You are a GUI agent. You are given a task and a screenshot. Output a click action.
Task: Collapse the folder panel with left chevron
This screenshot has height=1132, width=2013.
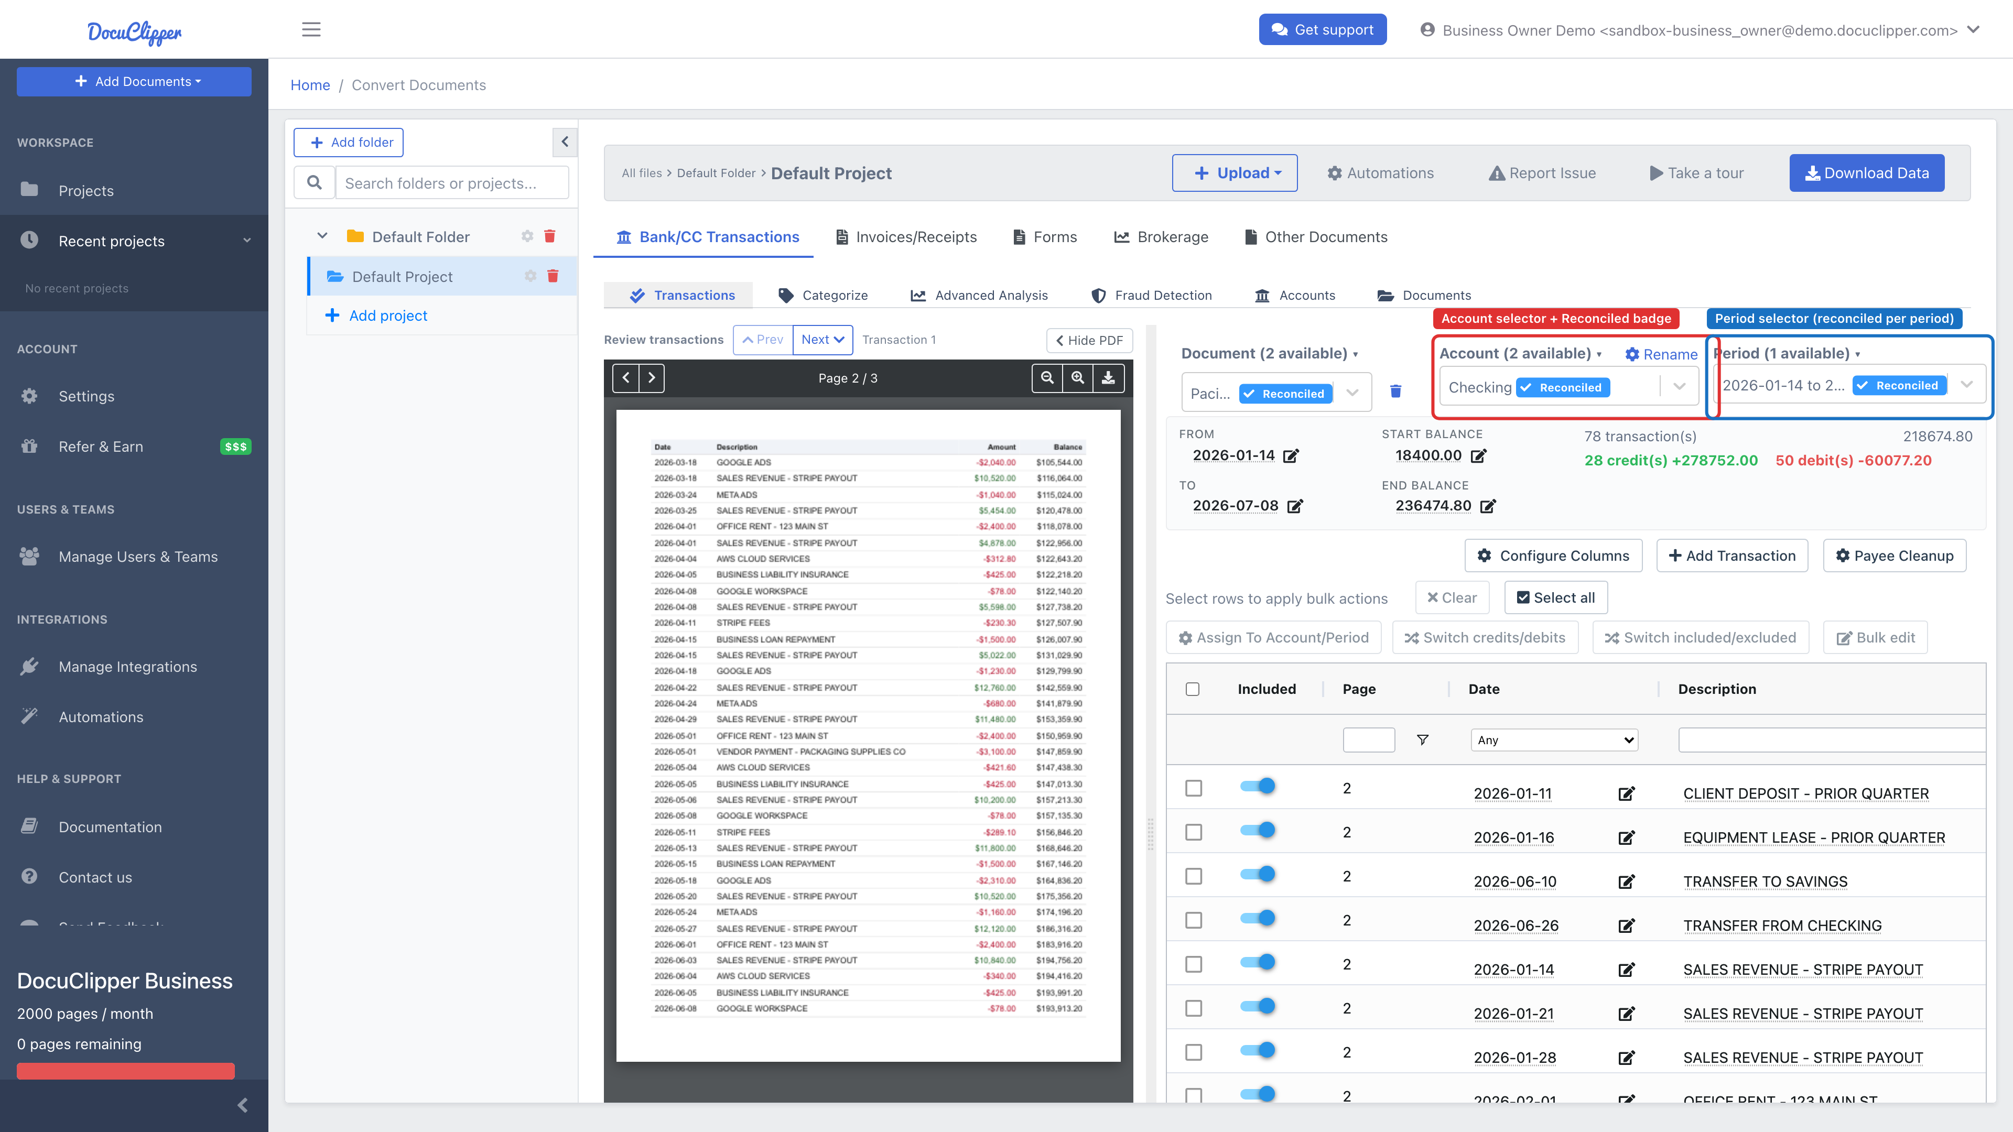[565, 142]
